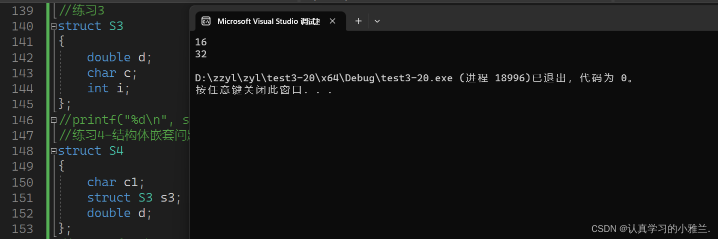Click the 按任意键关闭此窗口 prompt line
Viewport: 718px width, 239px height.
264,90
